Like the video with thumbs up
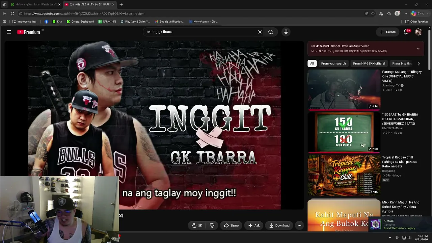Viewport: 432px width, 243px height. 197,225
